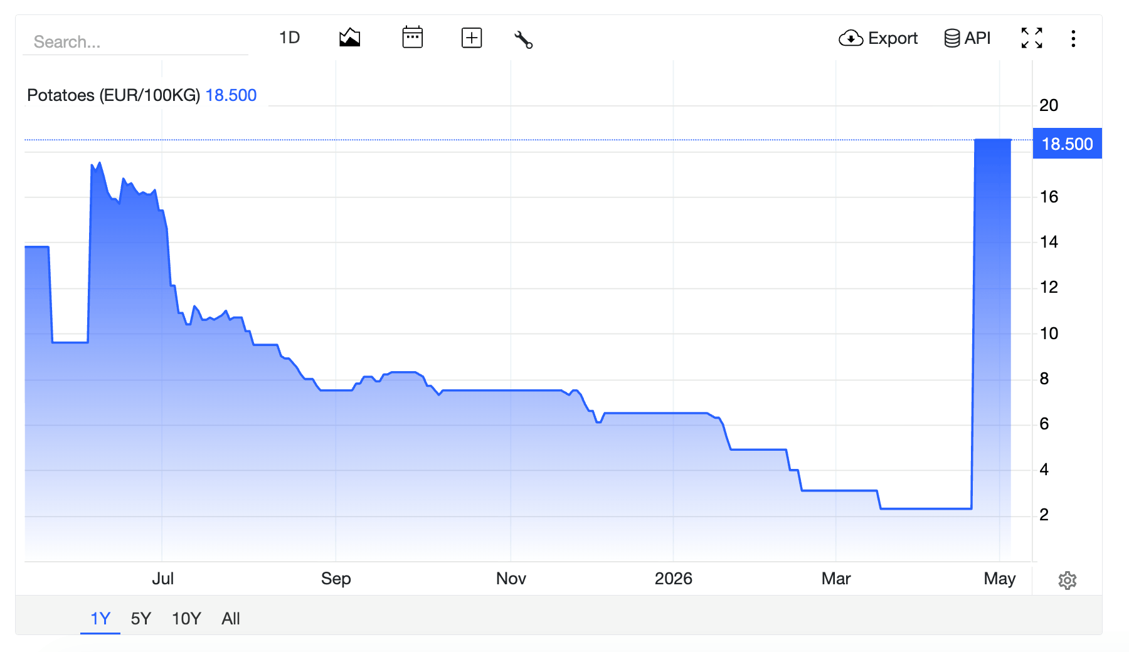Open the chart type icon
Image resolution: width=1129 pixels, height=652 pixels.
pyautogui.click(x=349, y=38)
